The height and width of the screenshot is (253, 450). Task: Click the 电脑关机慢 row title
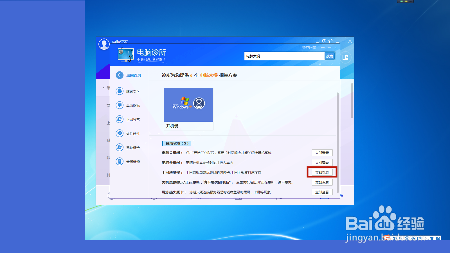[x=172, y=153]
